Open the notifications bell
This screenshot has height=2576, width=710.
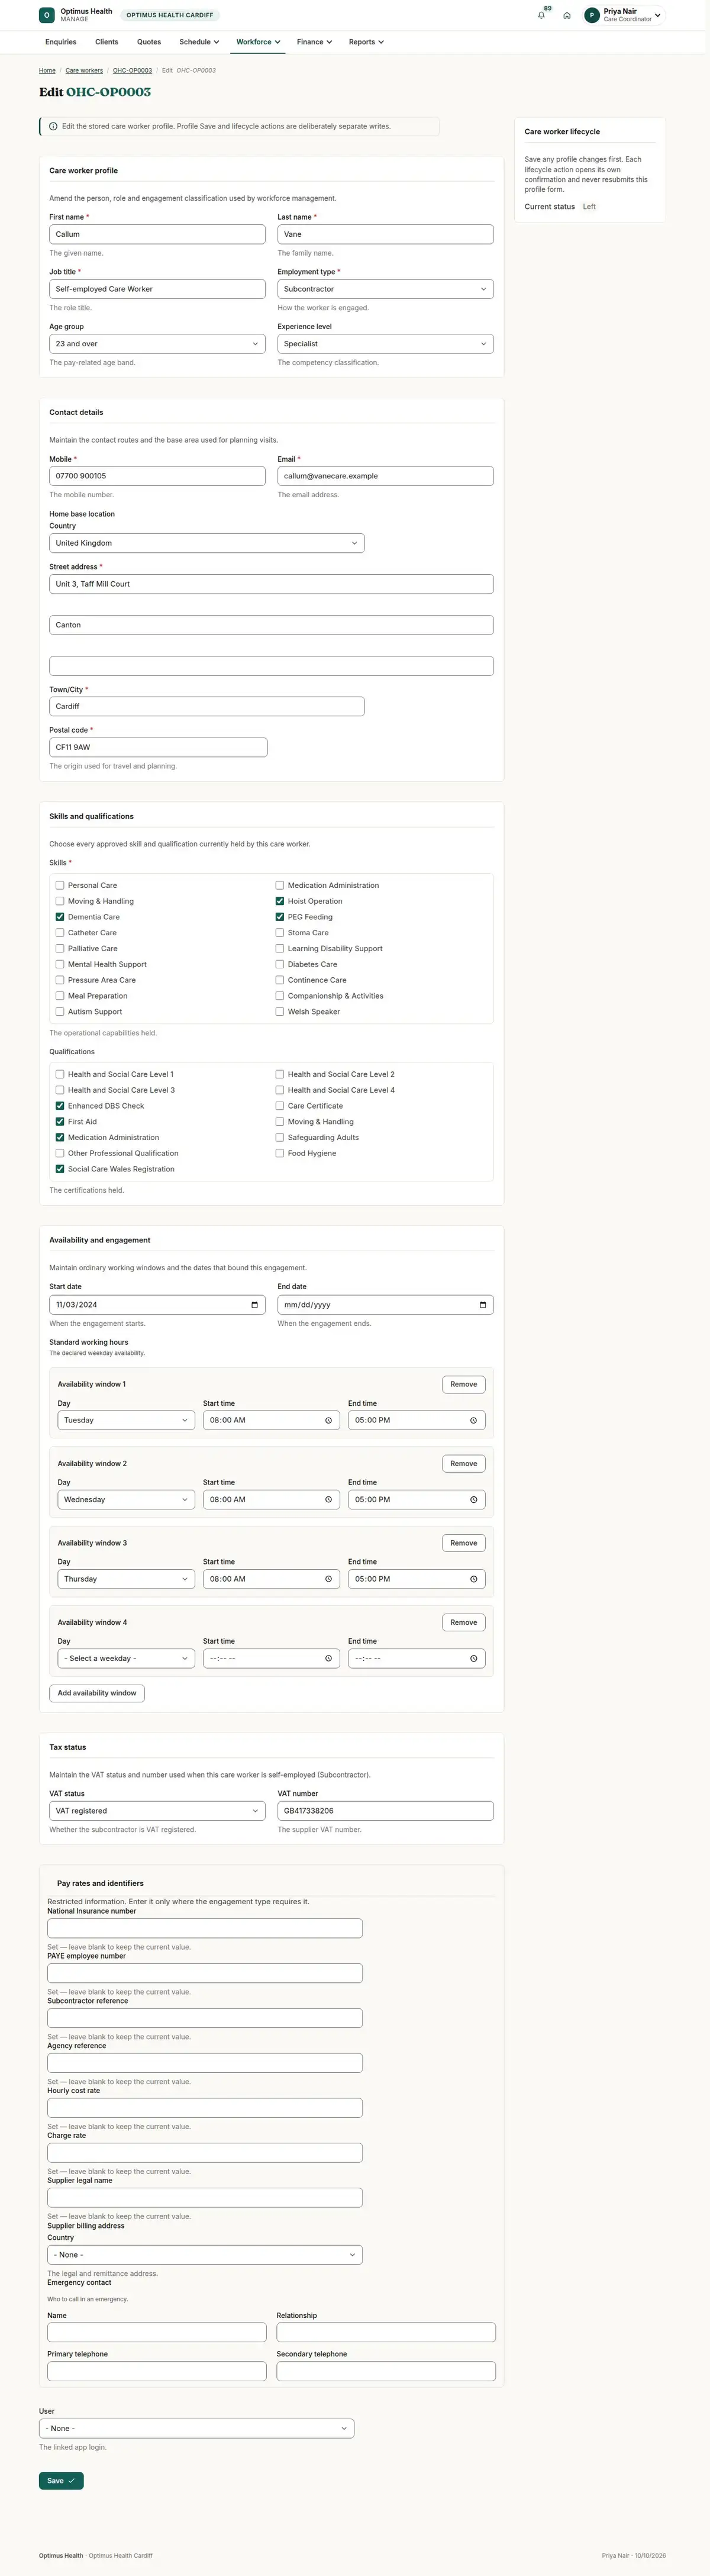541,15
